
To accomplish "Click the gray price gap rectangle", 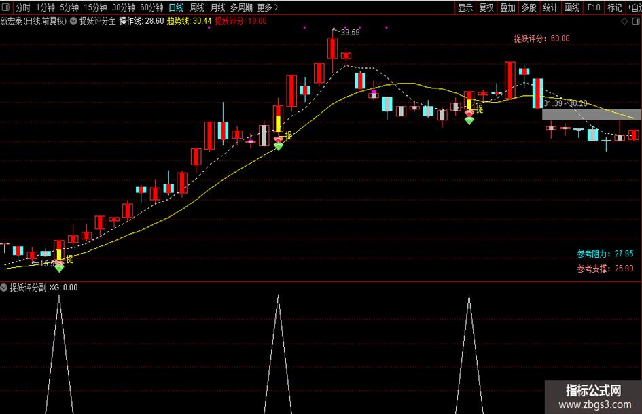I will 592,114.
